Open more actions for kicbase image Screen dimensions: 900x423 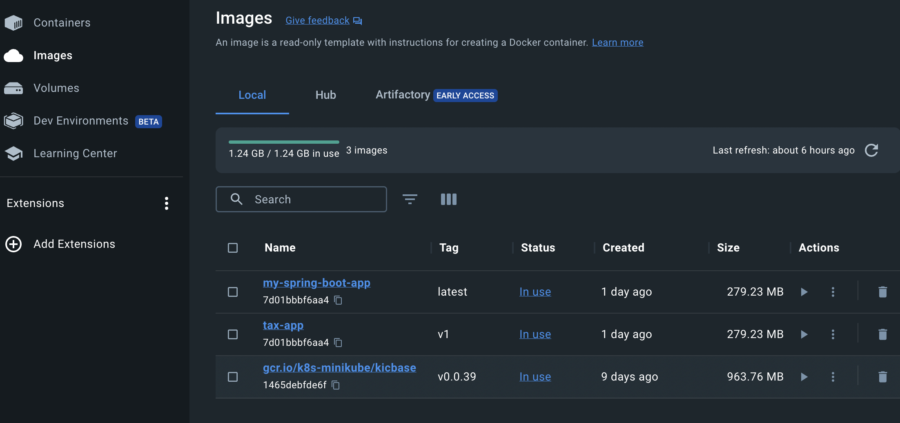(833, 377)
